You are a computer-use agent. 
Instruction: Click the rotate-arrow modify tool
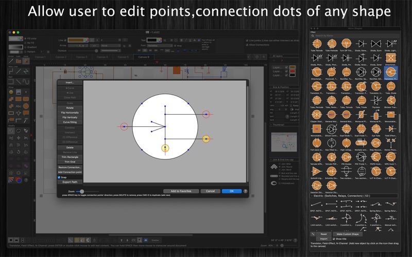coord(19,152)
